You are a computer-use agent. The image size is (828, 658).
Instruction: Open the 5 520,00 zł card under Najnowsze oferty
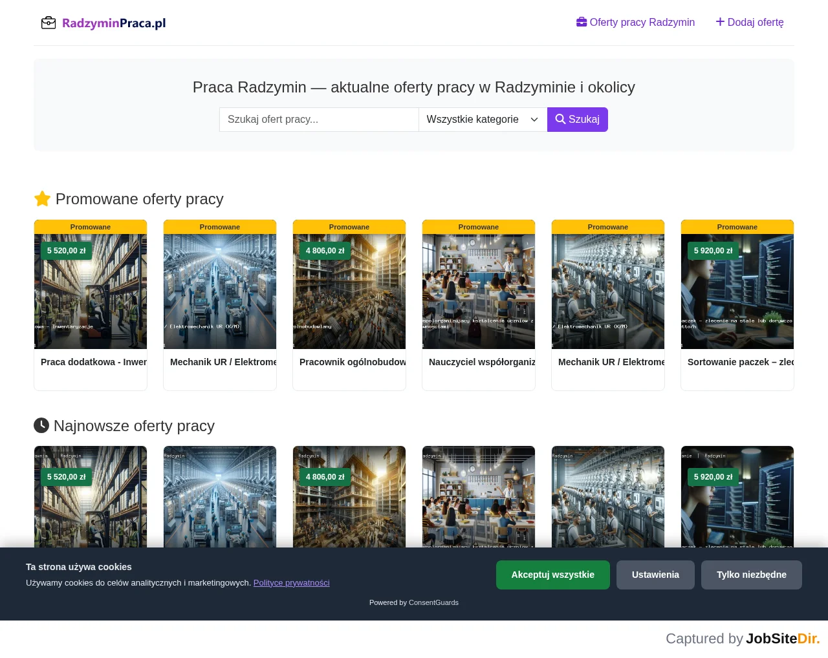[x=91, y=497]
